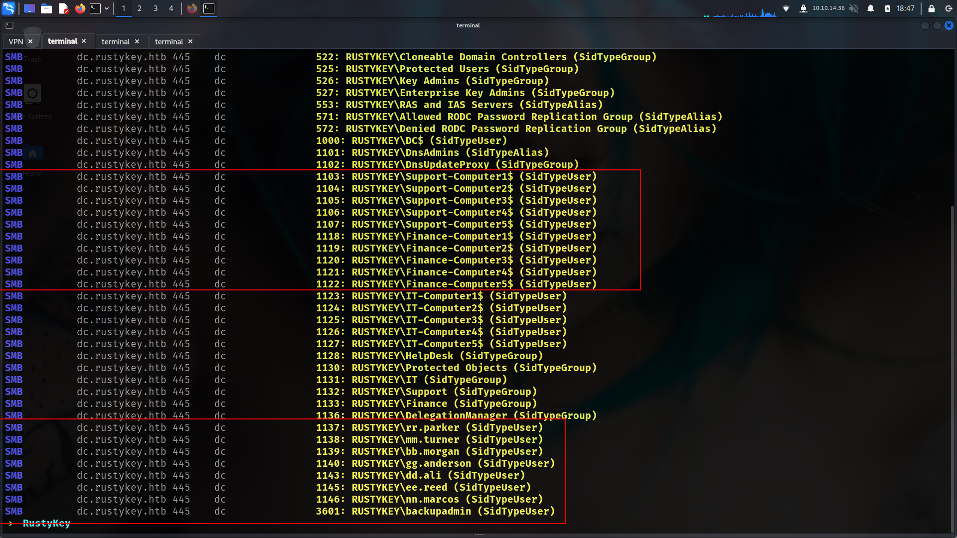Open the text editor launcher icon

(63, 8)
